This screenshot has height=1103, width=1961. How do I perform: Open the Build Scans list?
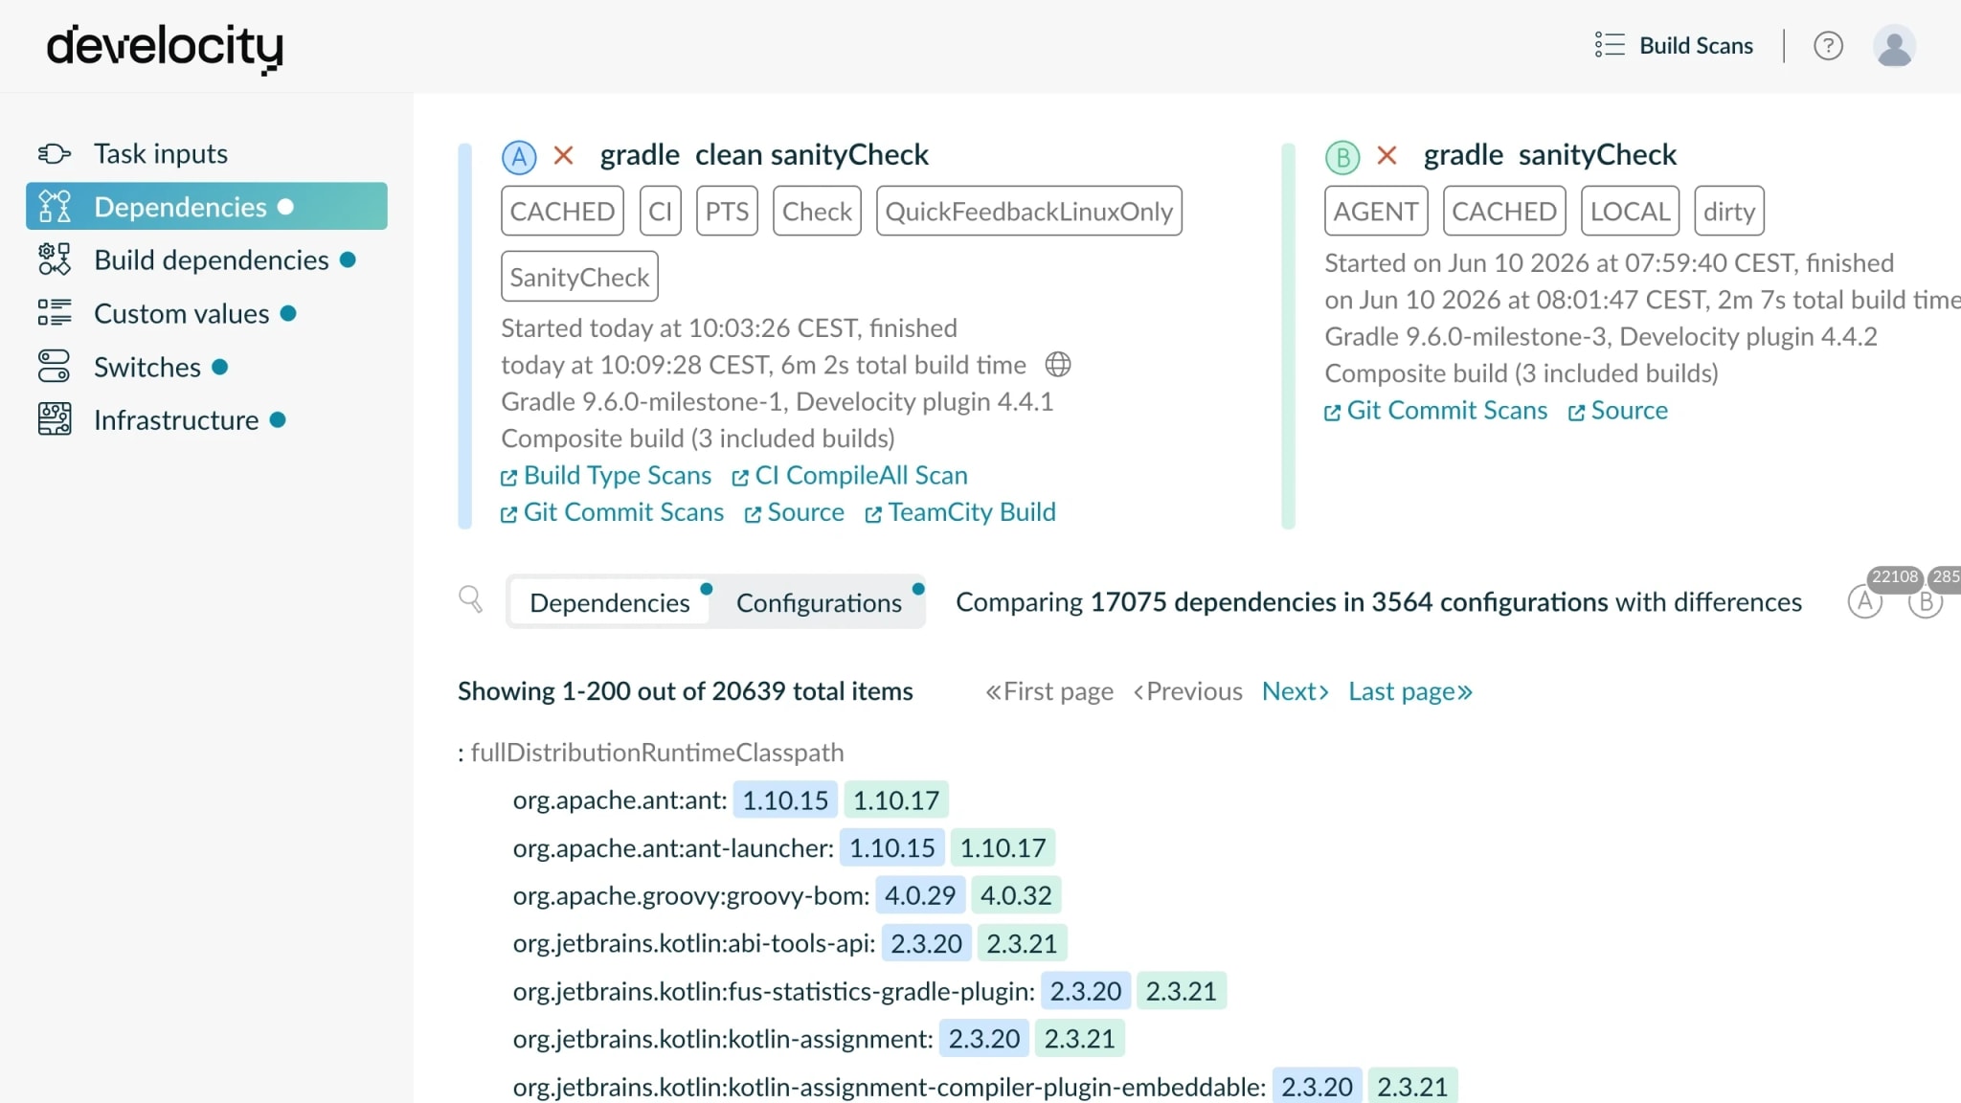pos(1674,45)
